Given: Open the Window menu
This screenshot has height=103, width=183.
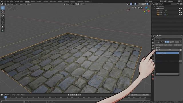Looking at the screenshot, I should (17, 1).
